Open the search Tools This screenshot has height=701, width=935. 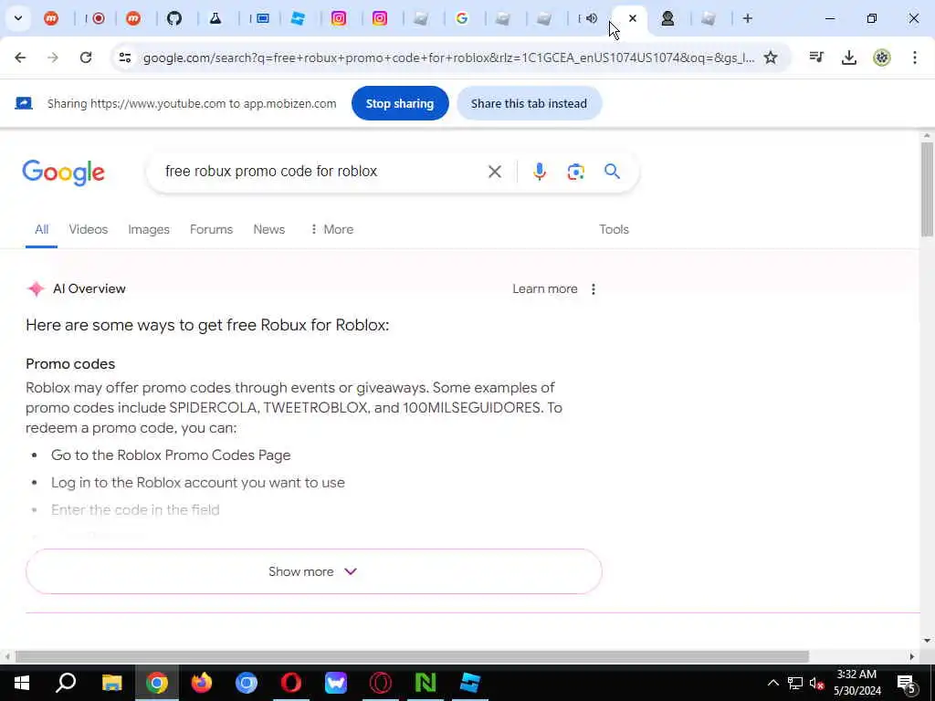pos(614,229)
